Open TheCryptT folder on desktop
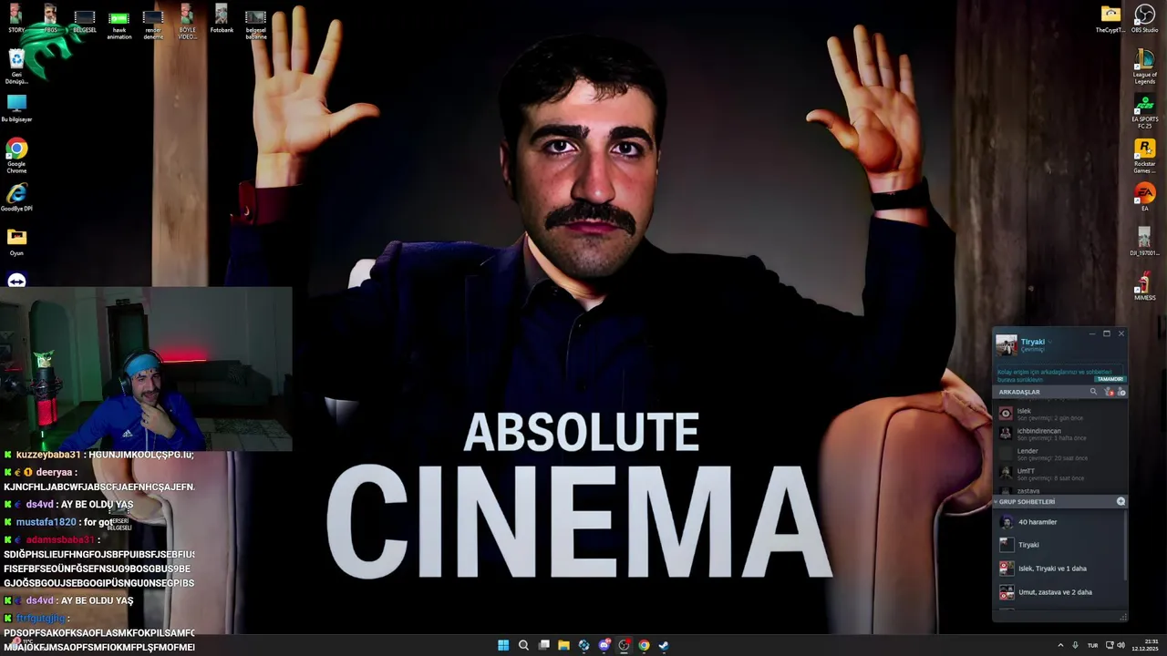 pyautogui.click(x=1110, y=19)
